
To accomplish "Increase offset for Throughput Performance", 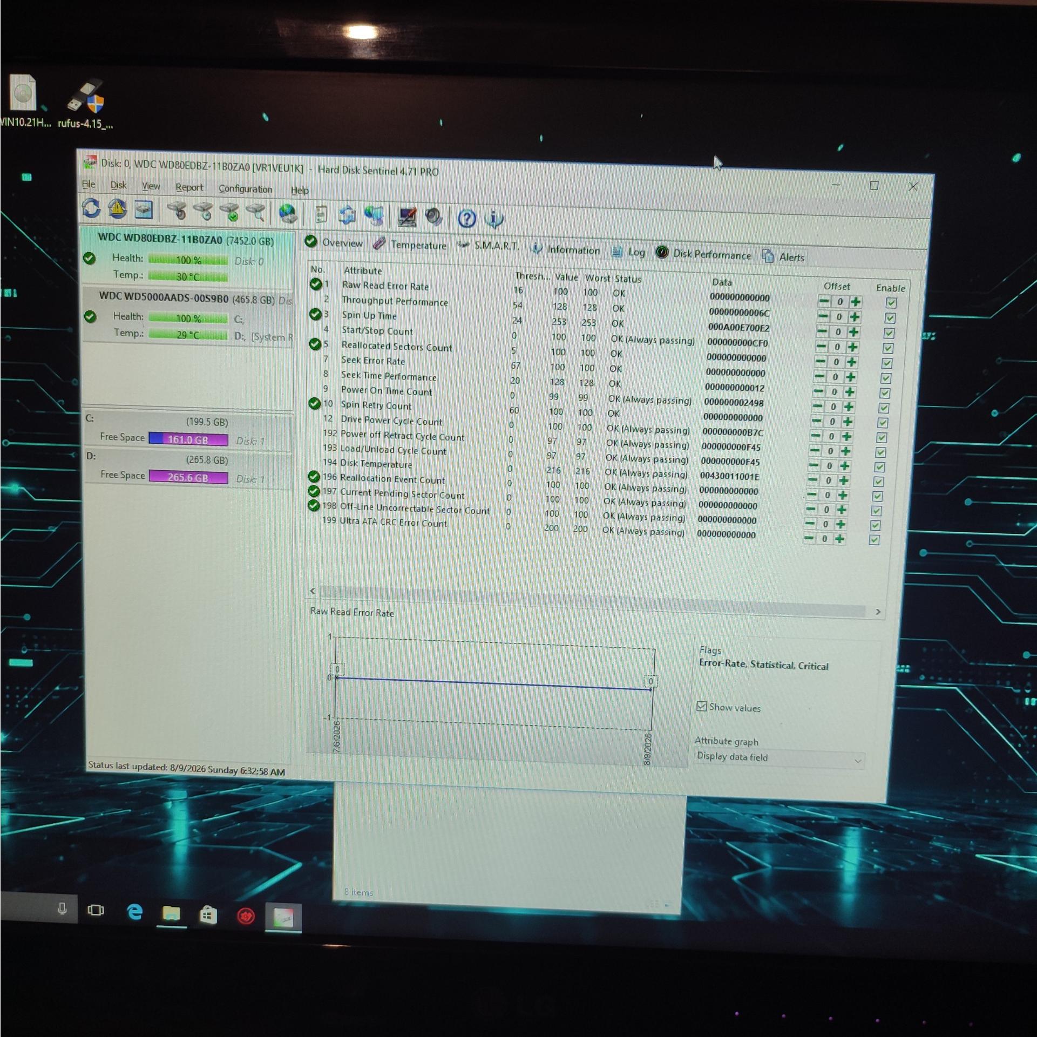I will coord(855,317).
